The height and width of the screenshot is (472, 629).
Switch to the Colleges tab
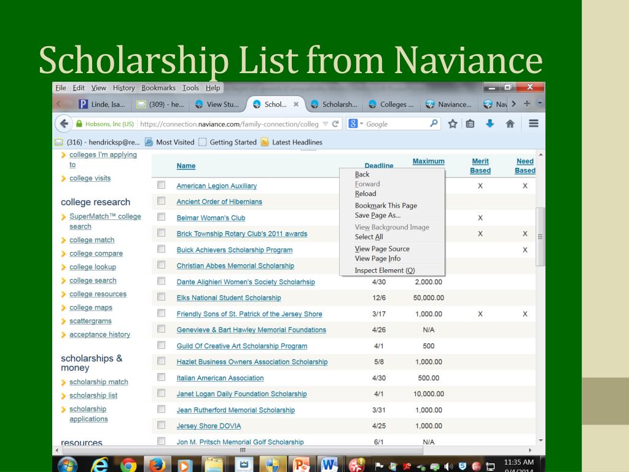tap(391, 104)
